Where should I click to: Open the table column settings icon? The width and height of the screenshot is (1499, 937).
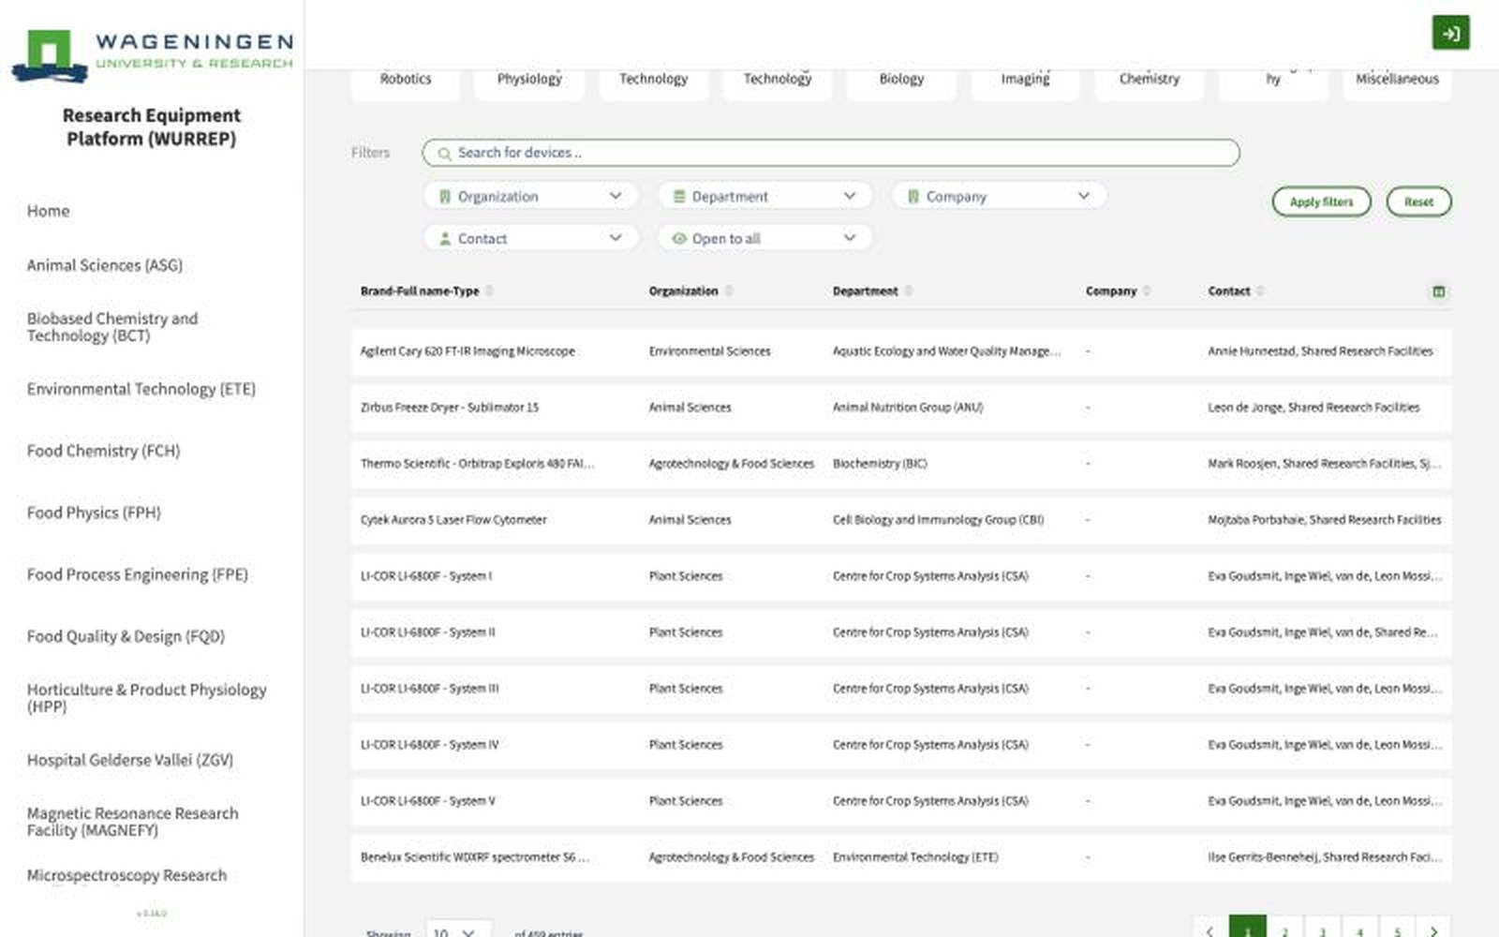[1438, 291]
